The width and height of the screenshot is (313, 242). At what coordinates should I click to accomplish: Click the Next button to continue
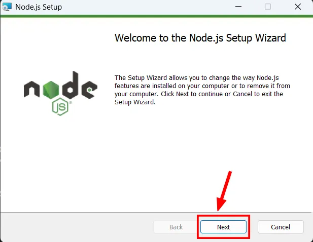click(x=223, y=227)
